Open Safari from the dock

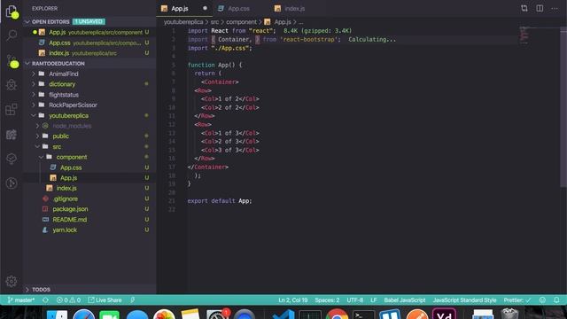point(84,315)
